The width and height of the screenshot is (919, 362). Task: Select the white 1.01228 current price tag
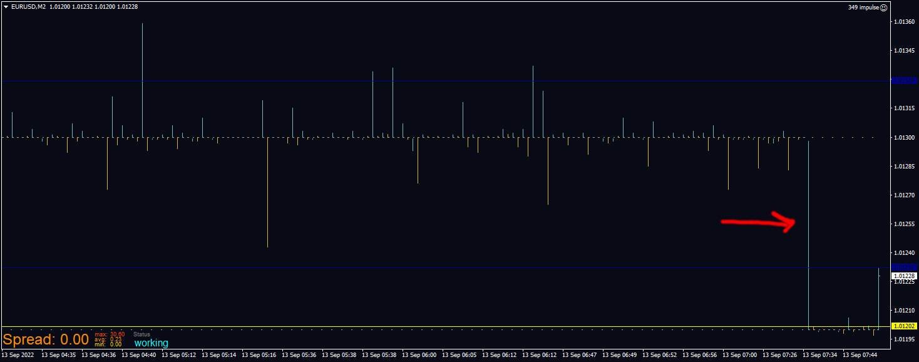pyautogui.click(x=904, y=276)
